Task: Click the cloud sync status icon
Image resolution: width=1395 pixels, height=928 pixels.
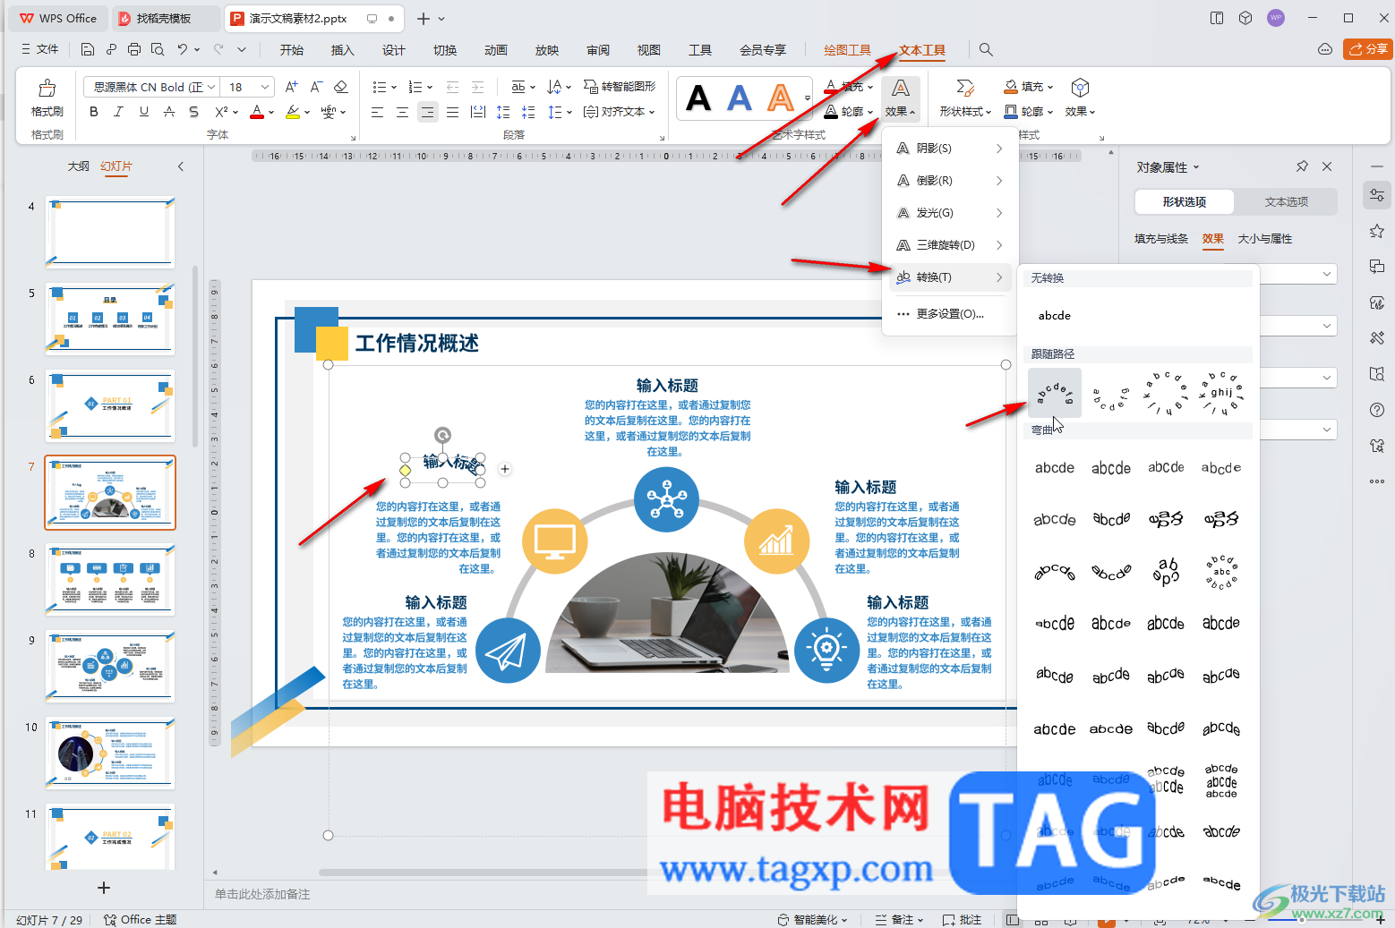Action: [x=1325, y=49]
